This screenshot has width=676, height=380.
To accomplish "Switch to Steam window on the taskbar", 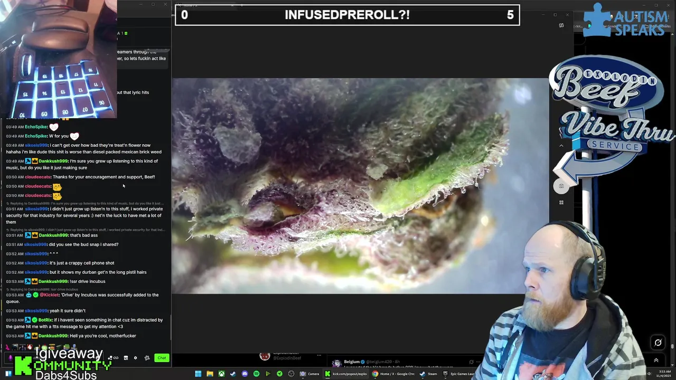I will pyautogui.click(x=428, y=374).
